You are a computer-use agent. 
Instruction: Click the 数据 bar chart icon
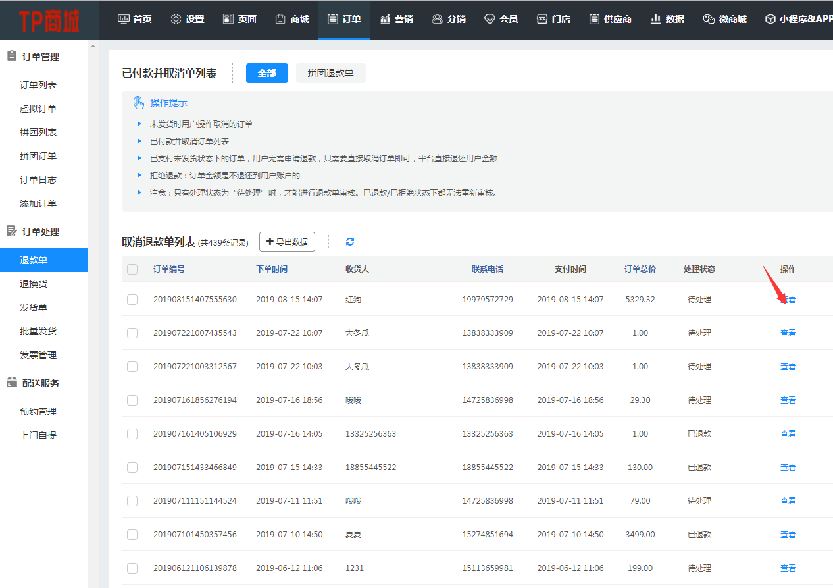pos(655,19)
